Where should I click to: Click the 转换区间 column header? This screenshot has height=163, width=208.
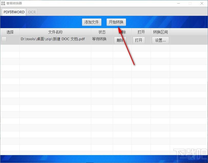(160, 32)
